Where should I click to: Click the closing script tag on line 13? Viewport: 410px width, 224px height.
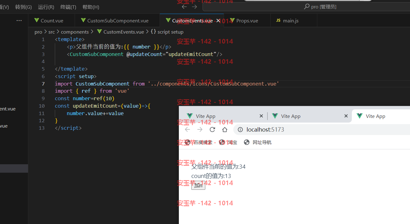pos(68,128)
